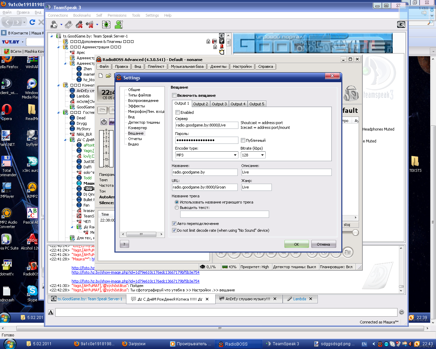The image size is (436, 349).
Task: Click the Описание input field
Action: [x=286, y=172]
